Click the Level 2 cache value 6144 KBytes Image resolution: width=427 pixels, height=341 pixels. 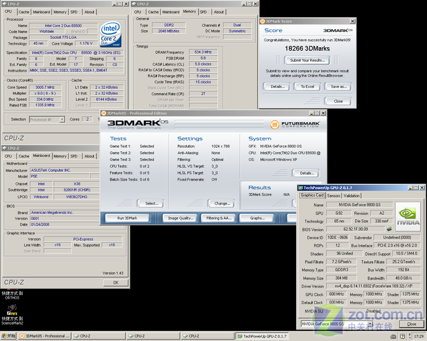(106, 99)
